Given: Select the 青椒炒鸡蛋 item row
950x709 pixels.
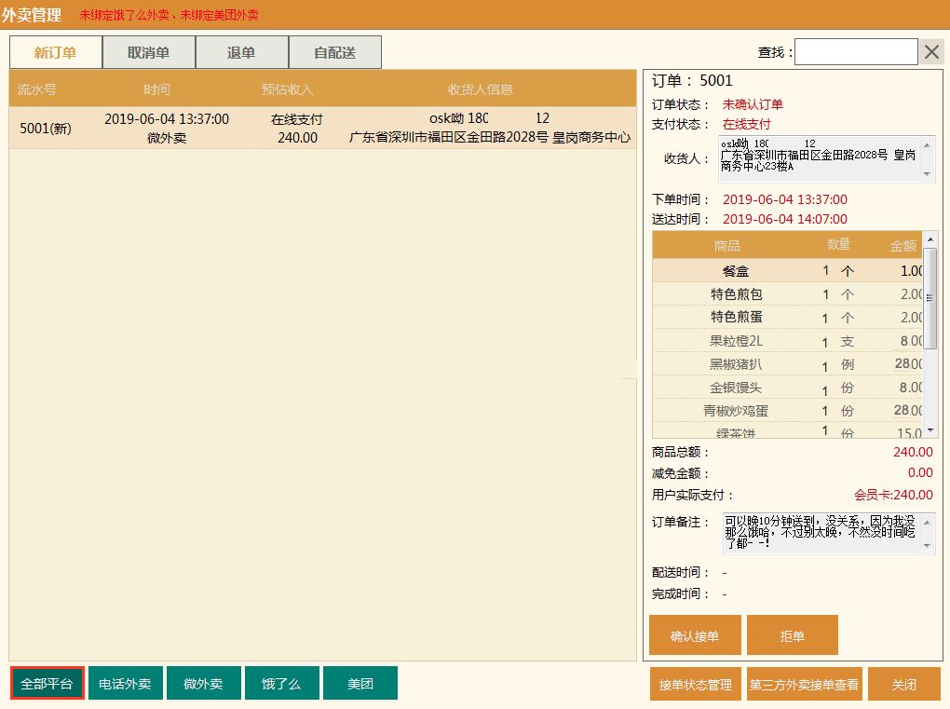Looking at the screenshot, I should pyautogui.click(x=787, y=410).
